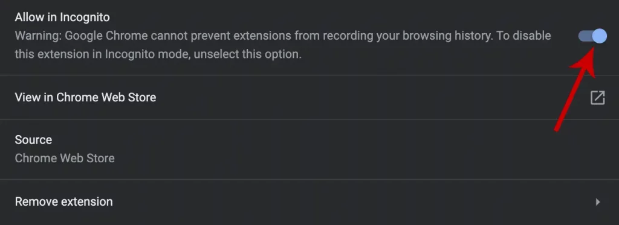Open the external link icon for Chrome Web Store
Screen dimensions: 619x225
pos(597,97)
